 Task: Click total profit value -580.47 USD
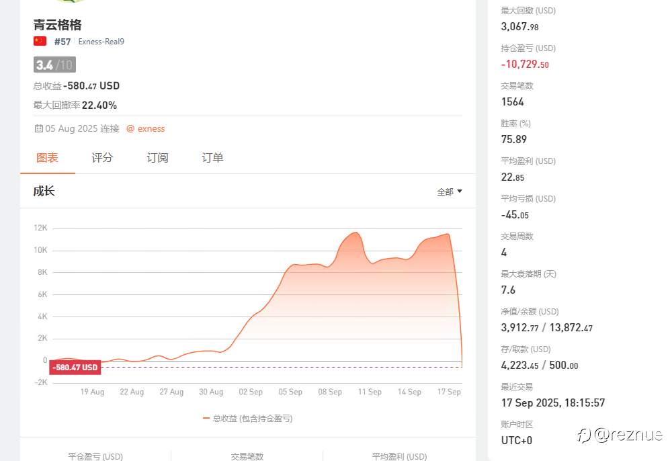tap(91, 86)
